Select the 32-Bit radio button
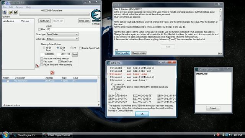The height and width of the screenshot is (138, 245). tap(58, 48)
